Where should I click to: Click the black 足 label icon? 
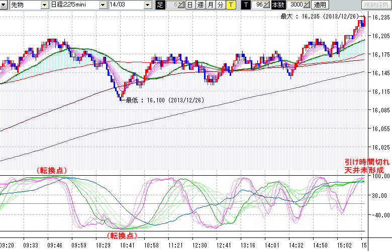pos(160,5)
